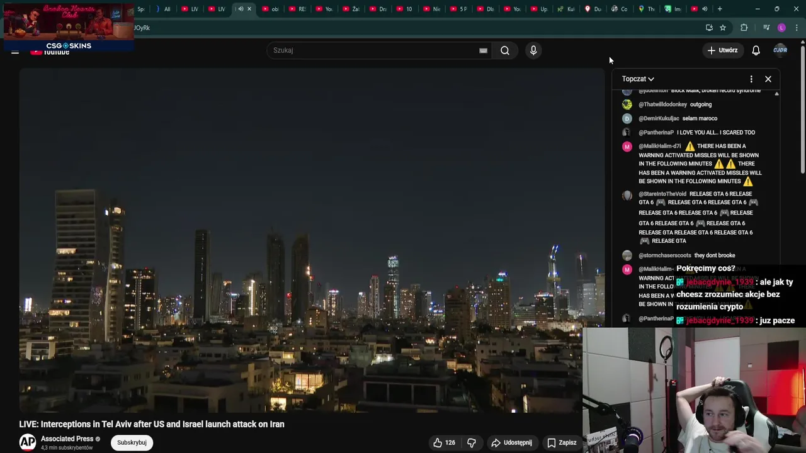Switch to the 'Du' maps tab
806x453 pixels.
point(593,9)
